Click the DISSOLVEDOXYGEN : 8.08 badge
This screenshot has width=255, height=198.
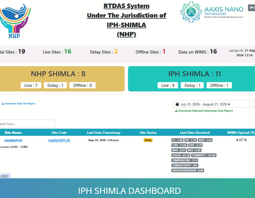pyautogui.click(x=188, y=171)
